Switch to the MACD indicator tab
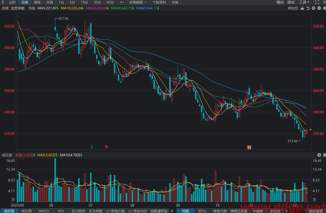This screenshot has width=326, height=213. 44,211
